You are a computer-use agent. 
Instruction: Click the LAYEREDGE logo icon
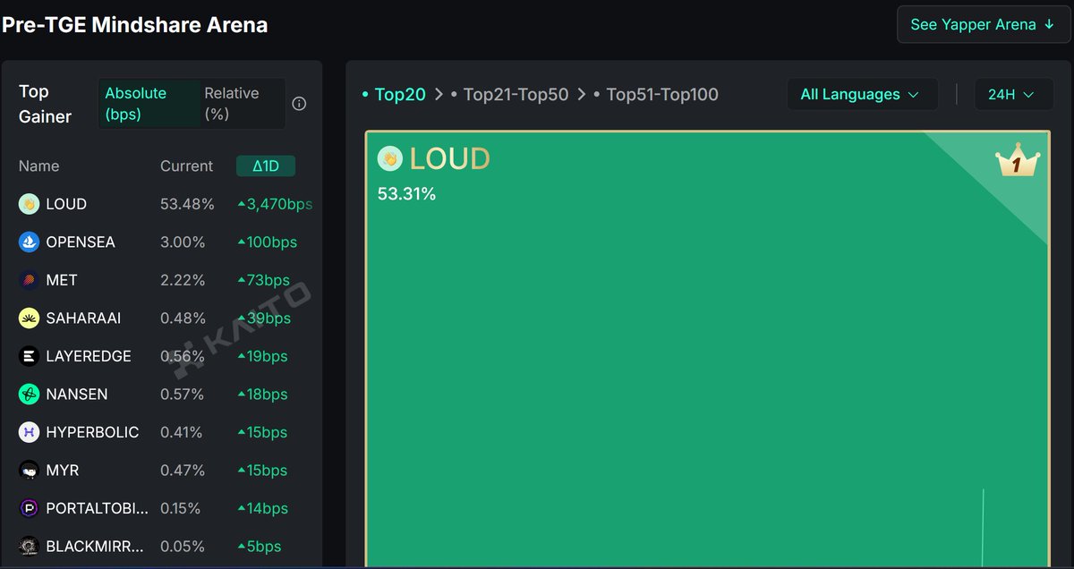[29, 356]
